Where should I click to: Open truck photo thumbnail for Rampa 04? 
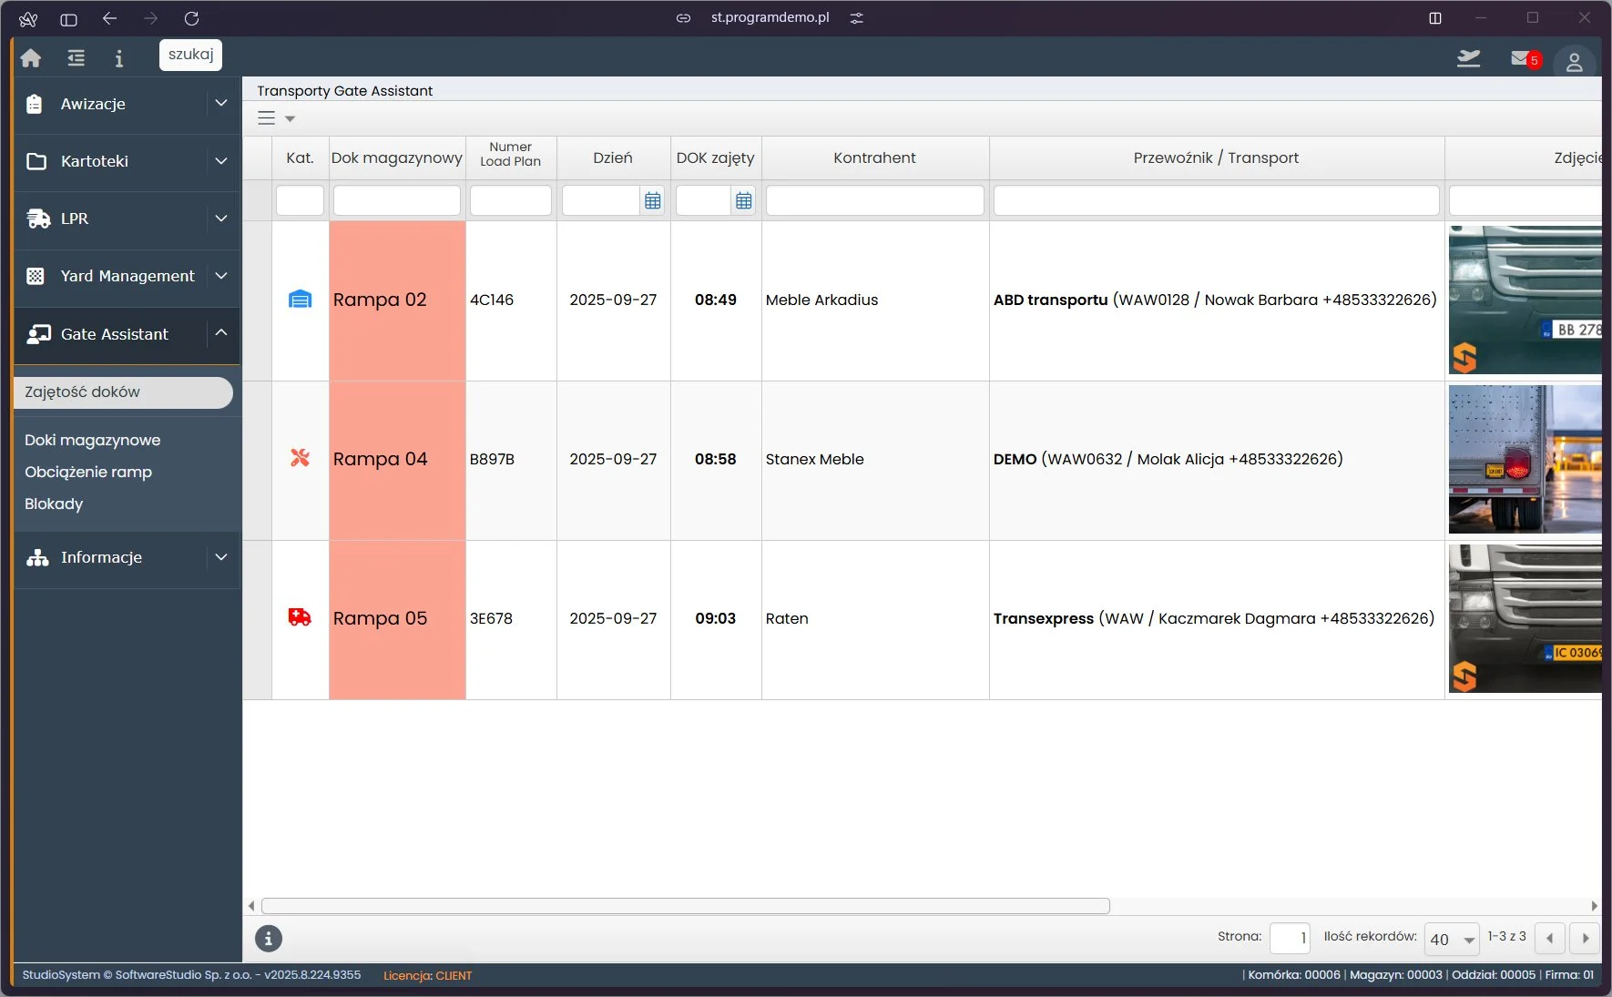pos(1524,459)
